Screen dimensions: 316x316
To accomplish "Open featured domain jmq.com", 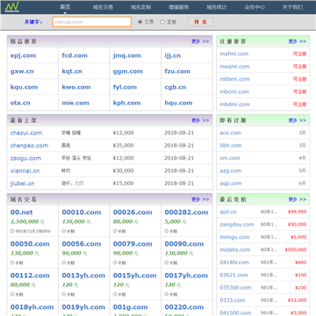I will [x=126, y=55].
